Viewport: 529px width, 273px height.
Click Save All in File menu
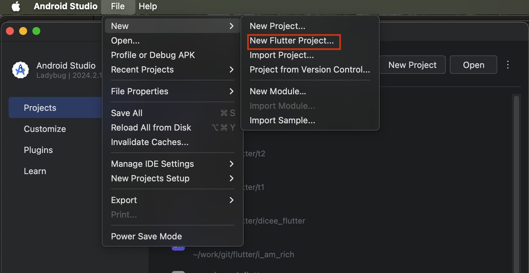[x=127, y=113]
